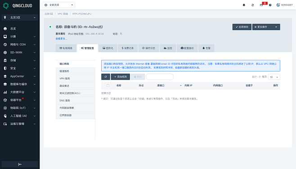296x169 pixels.
Task: Select 网关过滤控制(ACL) in the config list
Action: (x=76, y=93)
